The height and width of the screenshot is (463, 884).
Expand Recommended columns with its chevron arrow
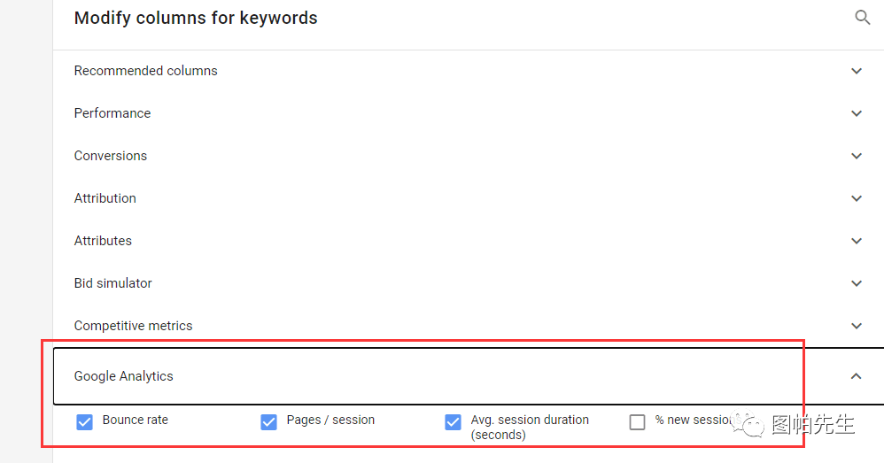[x=857, y=71]
